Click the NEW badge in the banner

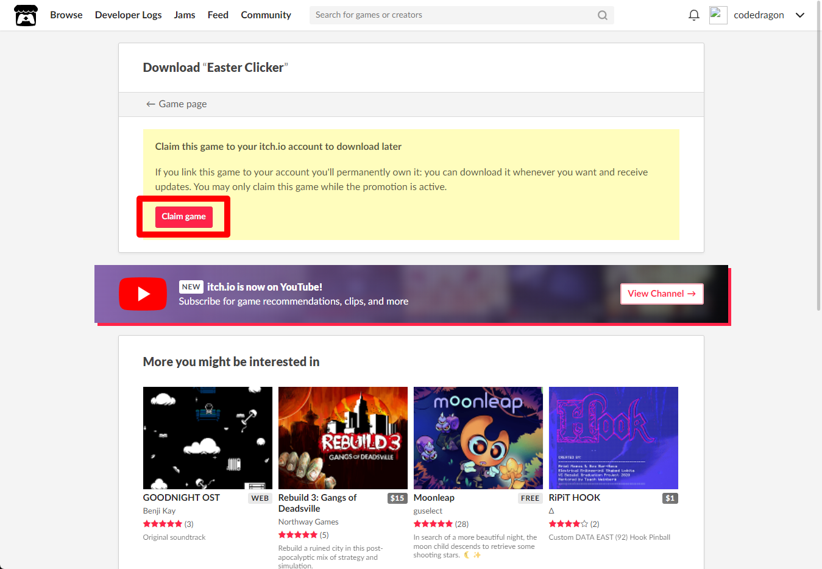[x=191, y=287]
